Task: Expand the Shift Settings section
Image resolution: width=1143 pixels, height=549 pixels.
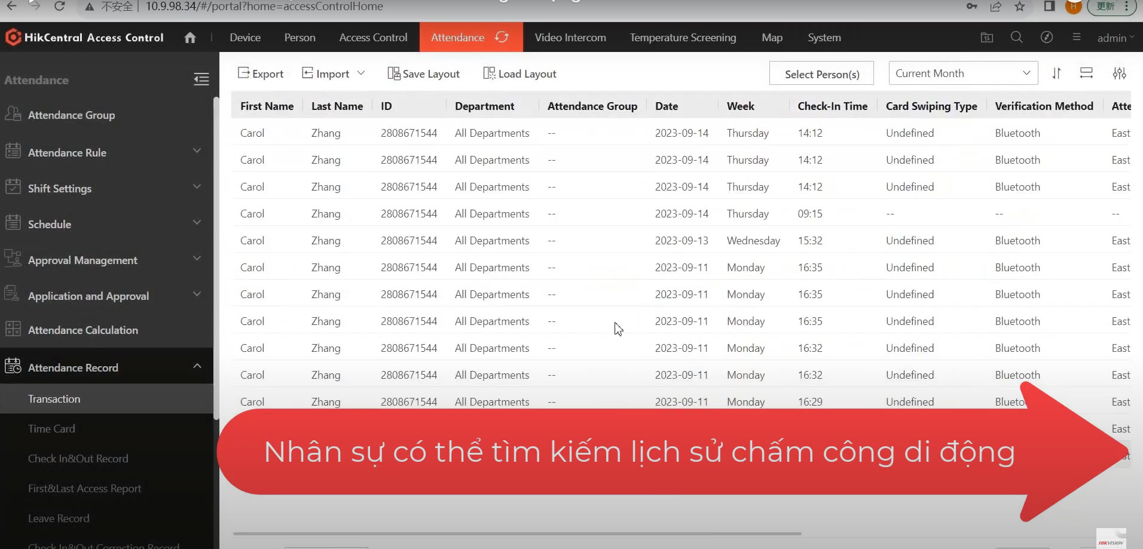Action: [197, 187]
